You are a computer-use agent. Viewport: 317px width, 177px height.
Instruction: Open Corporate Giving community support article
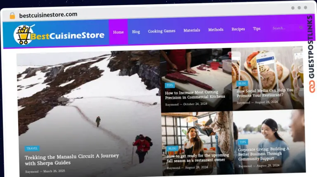264,153
